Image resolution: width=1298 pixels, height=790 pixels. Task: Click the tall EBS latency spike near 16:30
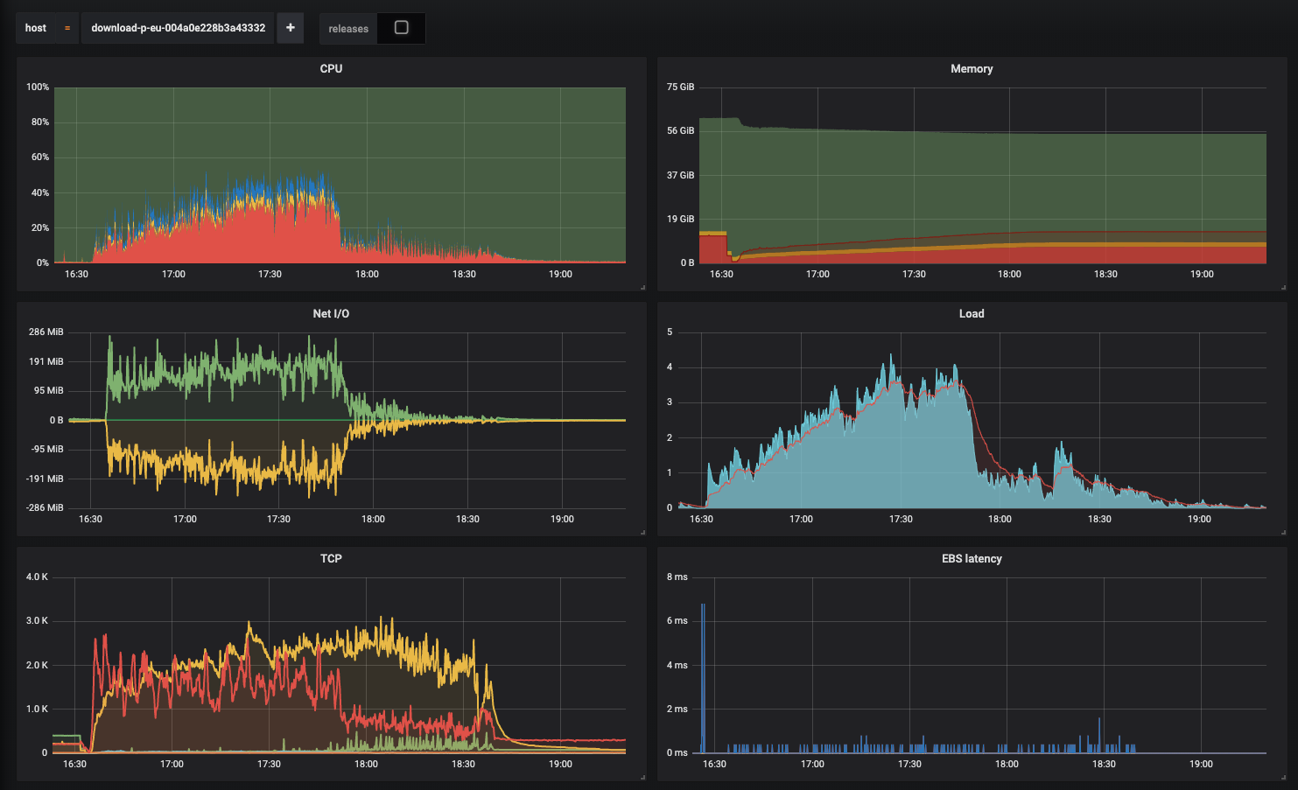[x=703, y=678]
